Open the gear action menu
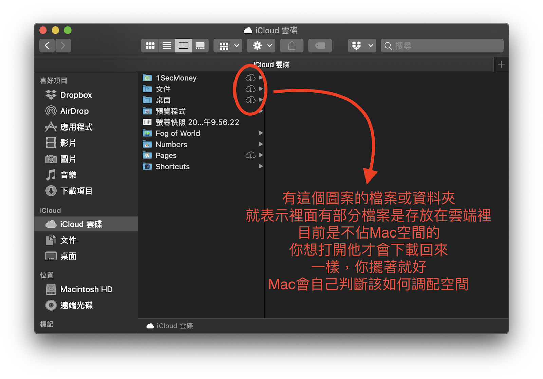 (x=261, y=45)
